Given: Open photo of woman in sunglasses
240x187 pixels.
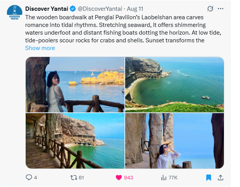Looking at the screenshot, I should pos(174,141).
